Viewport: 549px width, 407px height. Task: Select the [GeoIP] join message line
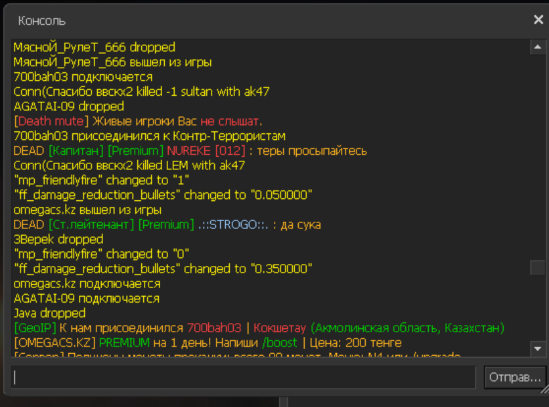pyautogui.click(x=259, y=328)
